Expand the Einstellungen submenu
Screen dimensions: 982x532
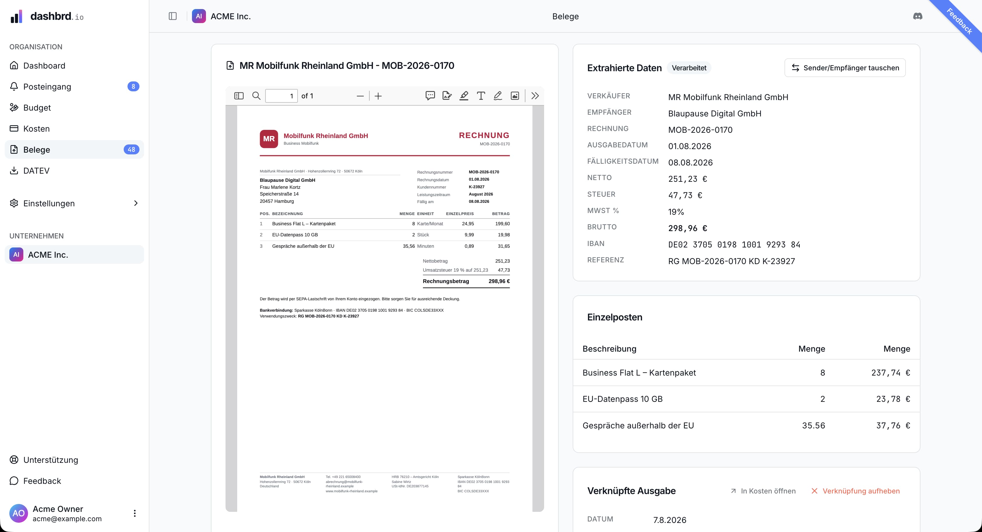pos(74,203)
